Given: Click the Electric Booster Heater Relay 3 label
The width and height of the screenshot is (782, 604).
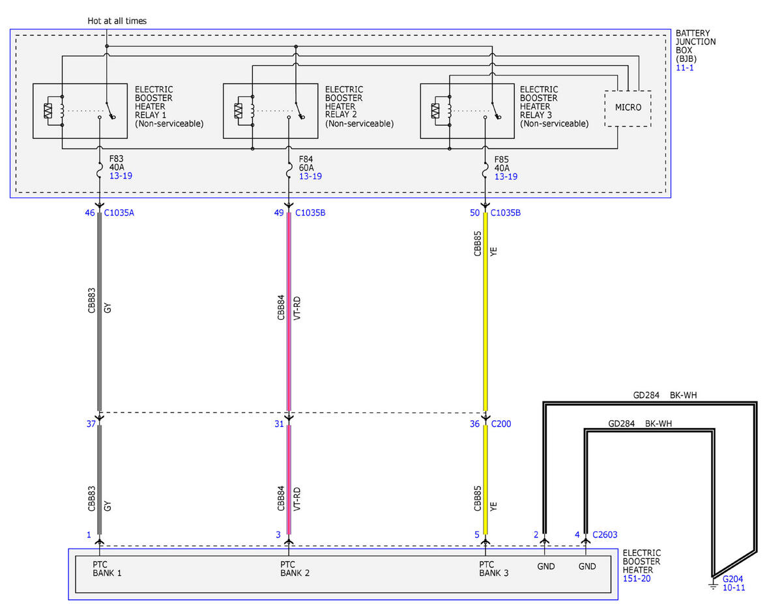Looking at the screenshot, I should (554, 106).
